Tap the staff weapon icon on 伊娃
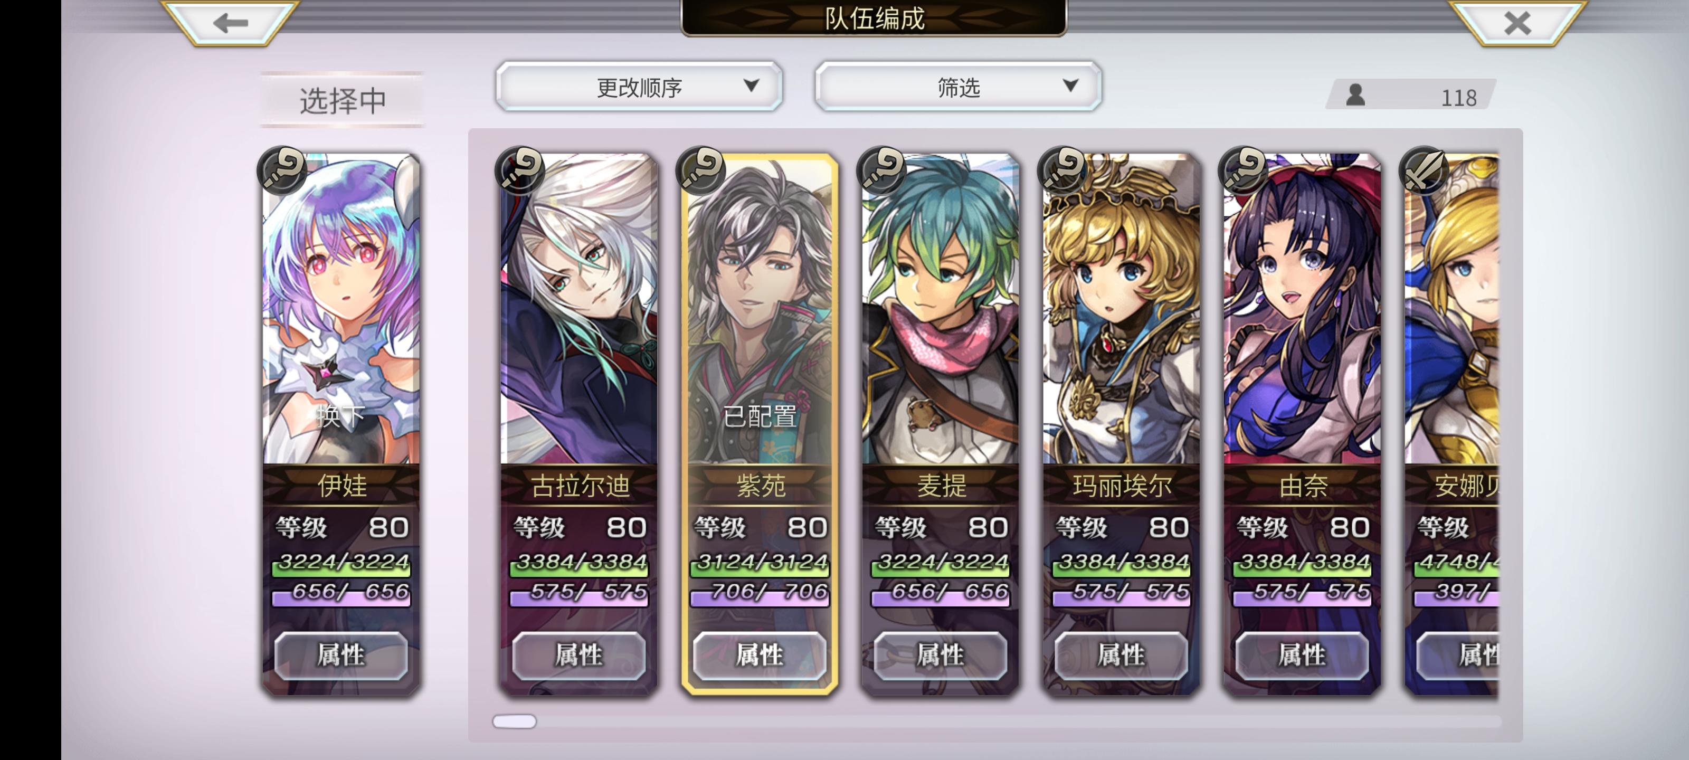Image resolution: width=1689 pixels, height=760 pixels. pos(282,170)
